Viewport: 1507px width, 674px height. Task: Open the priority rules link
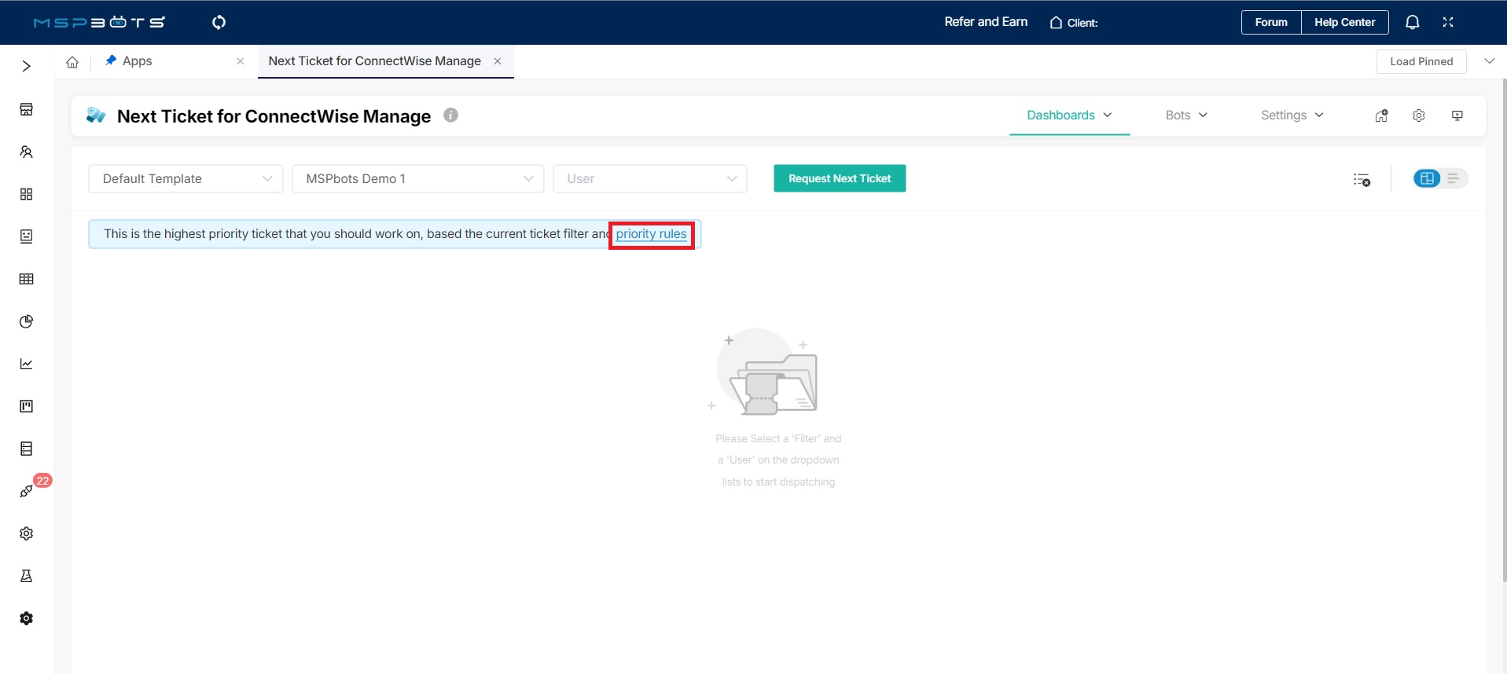click(x=651, y=234)
